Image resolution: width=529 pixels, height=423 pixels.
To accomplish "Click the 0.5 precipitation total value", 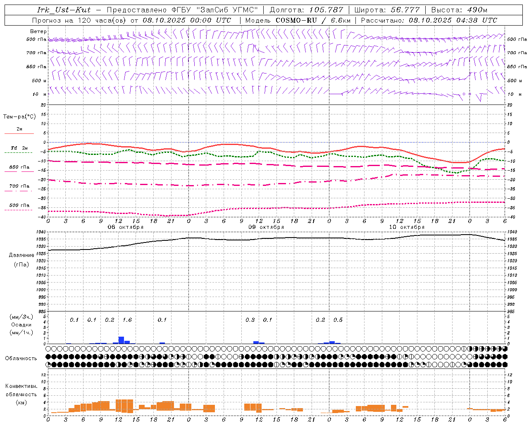I will tap(338, 320).
